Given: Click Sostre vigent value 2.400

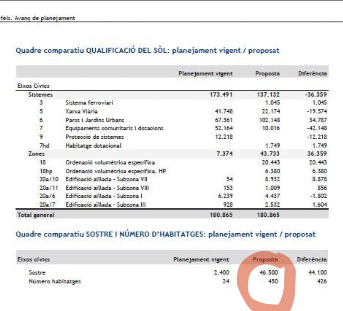Looking at the screenshot, I should point(222,273).
